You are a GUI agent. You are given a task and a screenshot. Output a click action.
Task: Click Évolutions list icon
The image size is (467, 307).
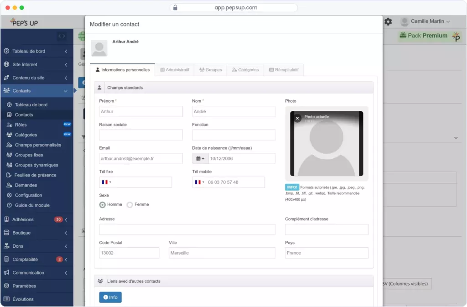click(x=6, y=299)
